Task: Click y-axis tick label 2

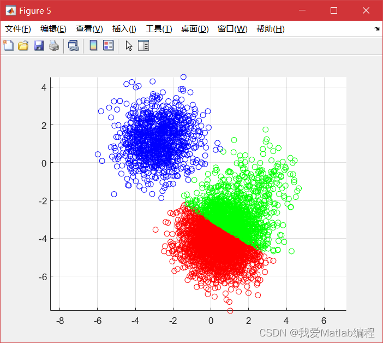Action: coord(44,126)
